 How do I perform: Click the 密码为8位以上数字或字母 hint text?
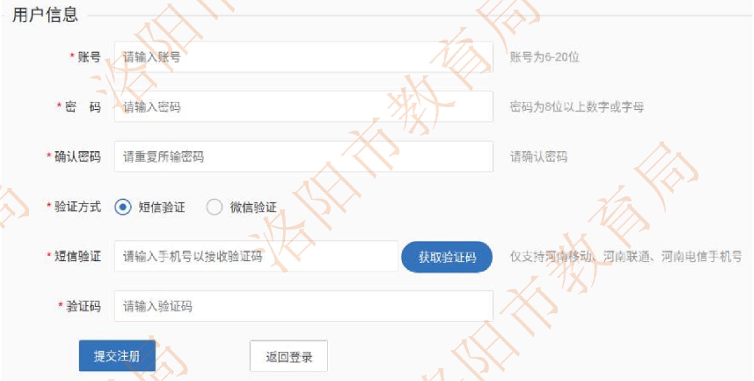(x=577, y=107)
